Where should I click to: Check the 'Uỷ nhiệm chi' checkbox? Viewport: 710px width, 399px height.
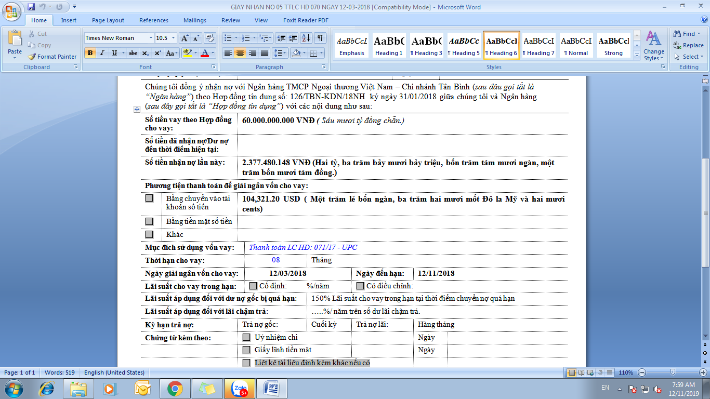point(246,337)
